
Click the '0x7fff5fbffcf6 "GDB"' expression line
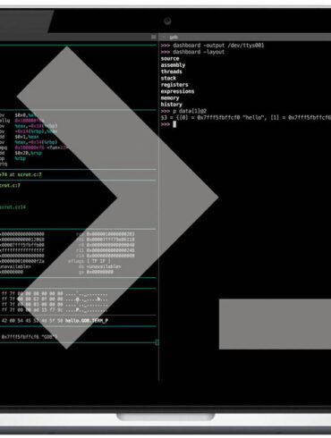[30, 337]
